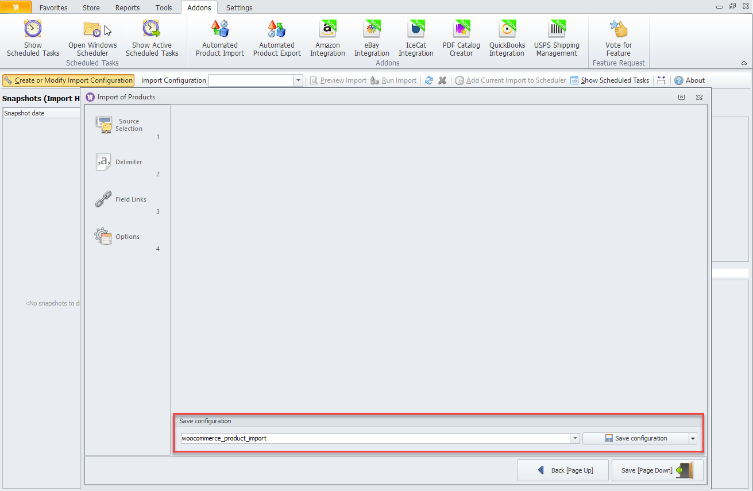The height and width of the screenshot is (491, 753).
Task: Click Back [Page Up] button
Action: (563, 470)
